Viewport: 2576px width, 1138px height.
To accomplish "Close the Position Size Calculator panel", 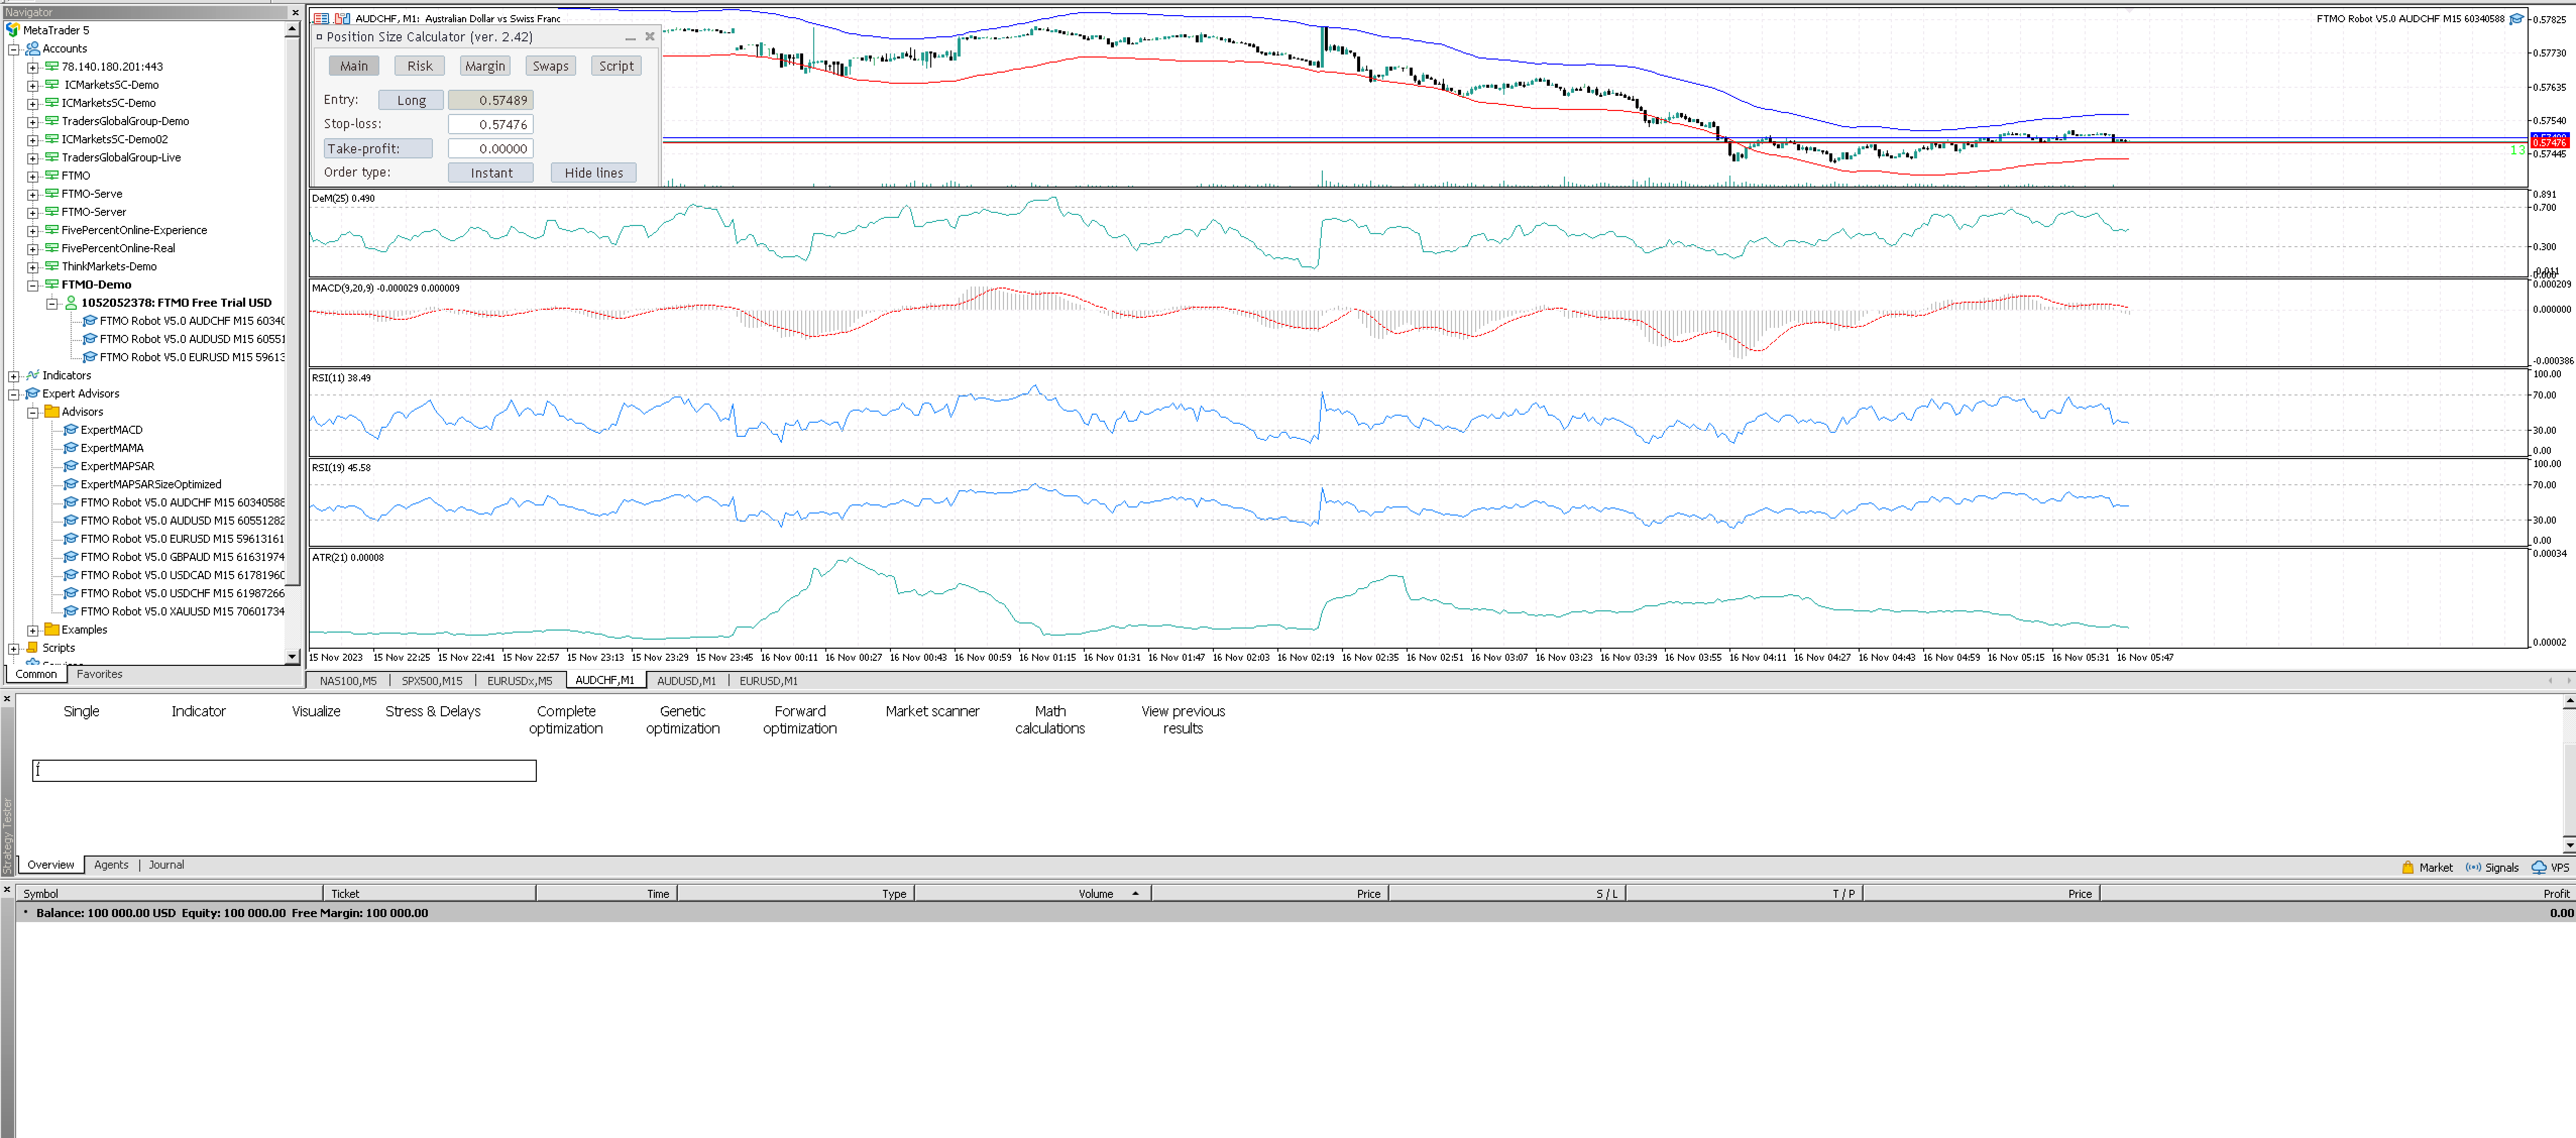I will [650, 36].
